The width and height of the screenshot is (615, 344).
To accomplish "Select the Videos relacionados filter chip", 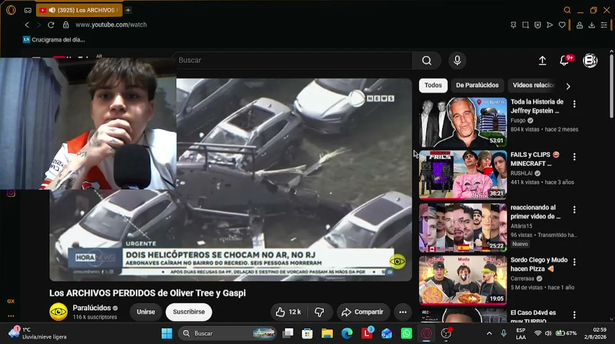I will pos(534,86).
